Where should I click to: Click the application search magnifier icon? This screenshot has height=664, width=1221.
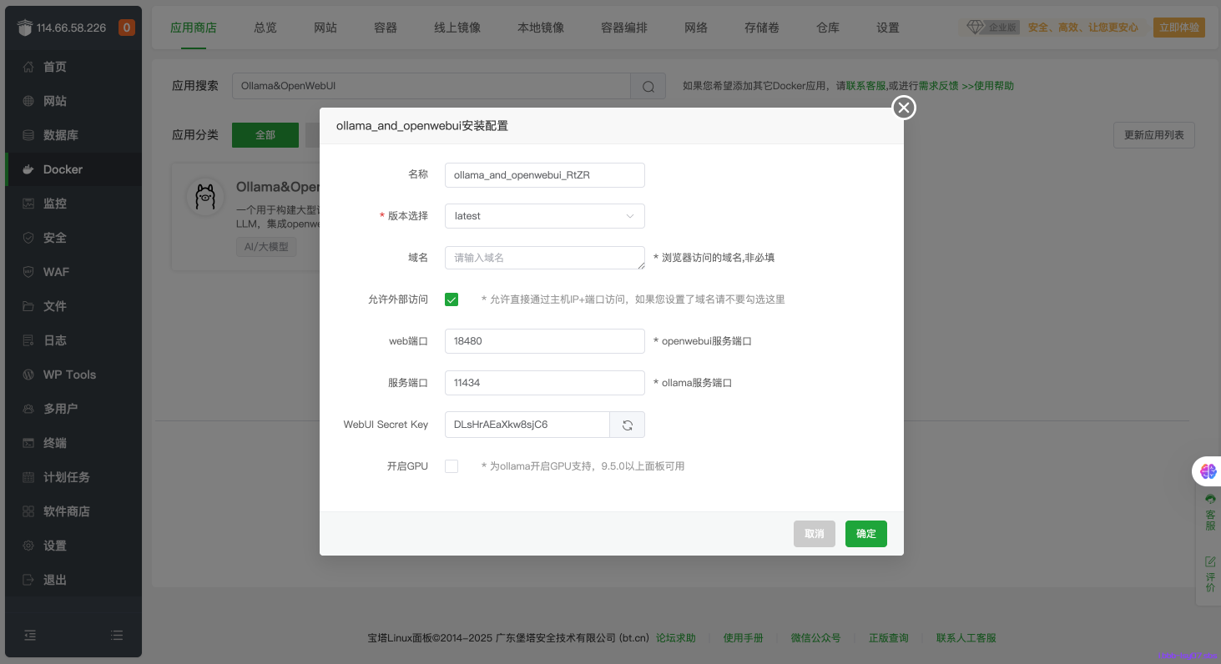tap(648, 86)
